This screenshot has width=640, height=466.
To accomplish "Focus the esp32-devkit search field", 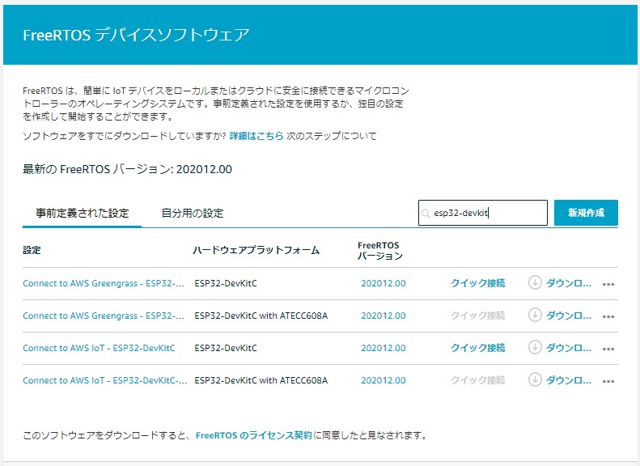I will [483, 213].
